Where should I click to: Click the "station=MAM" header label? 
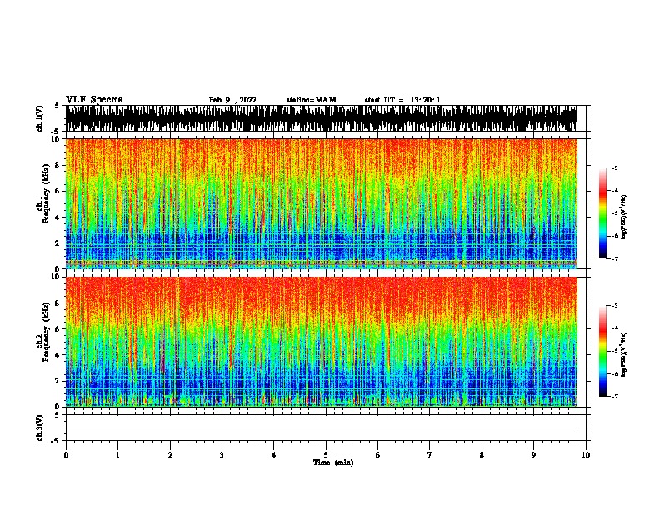(x=311, y=100)
